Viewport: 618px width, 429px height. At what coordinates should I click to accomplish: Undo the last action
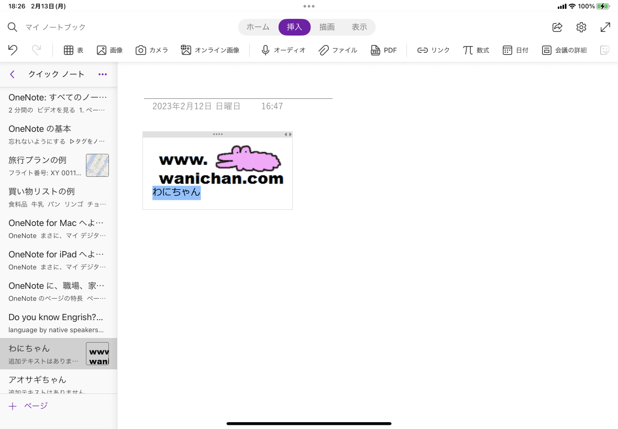click(13, 50)
